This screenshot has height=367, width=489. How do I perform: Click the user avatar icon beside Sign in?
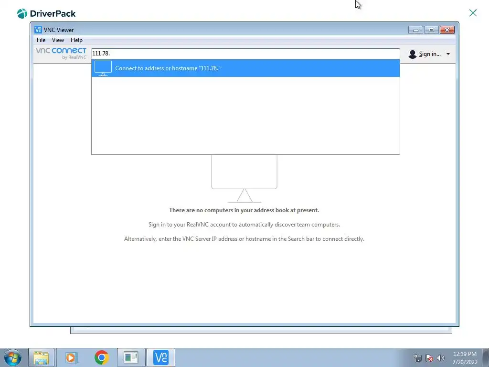tap(412, 54)
